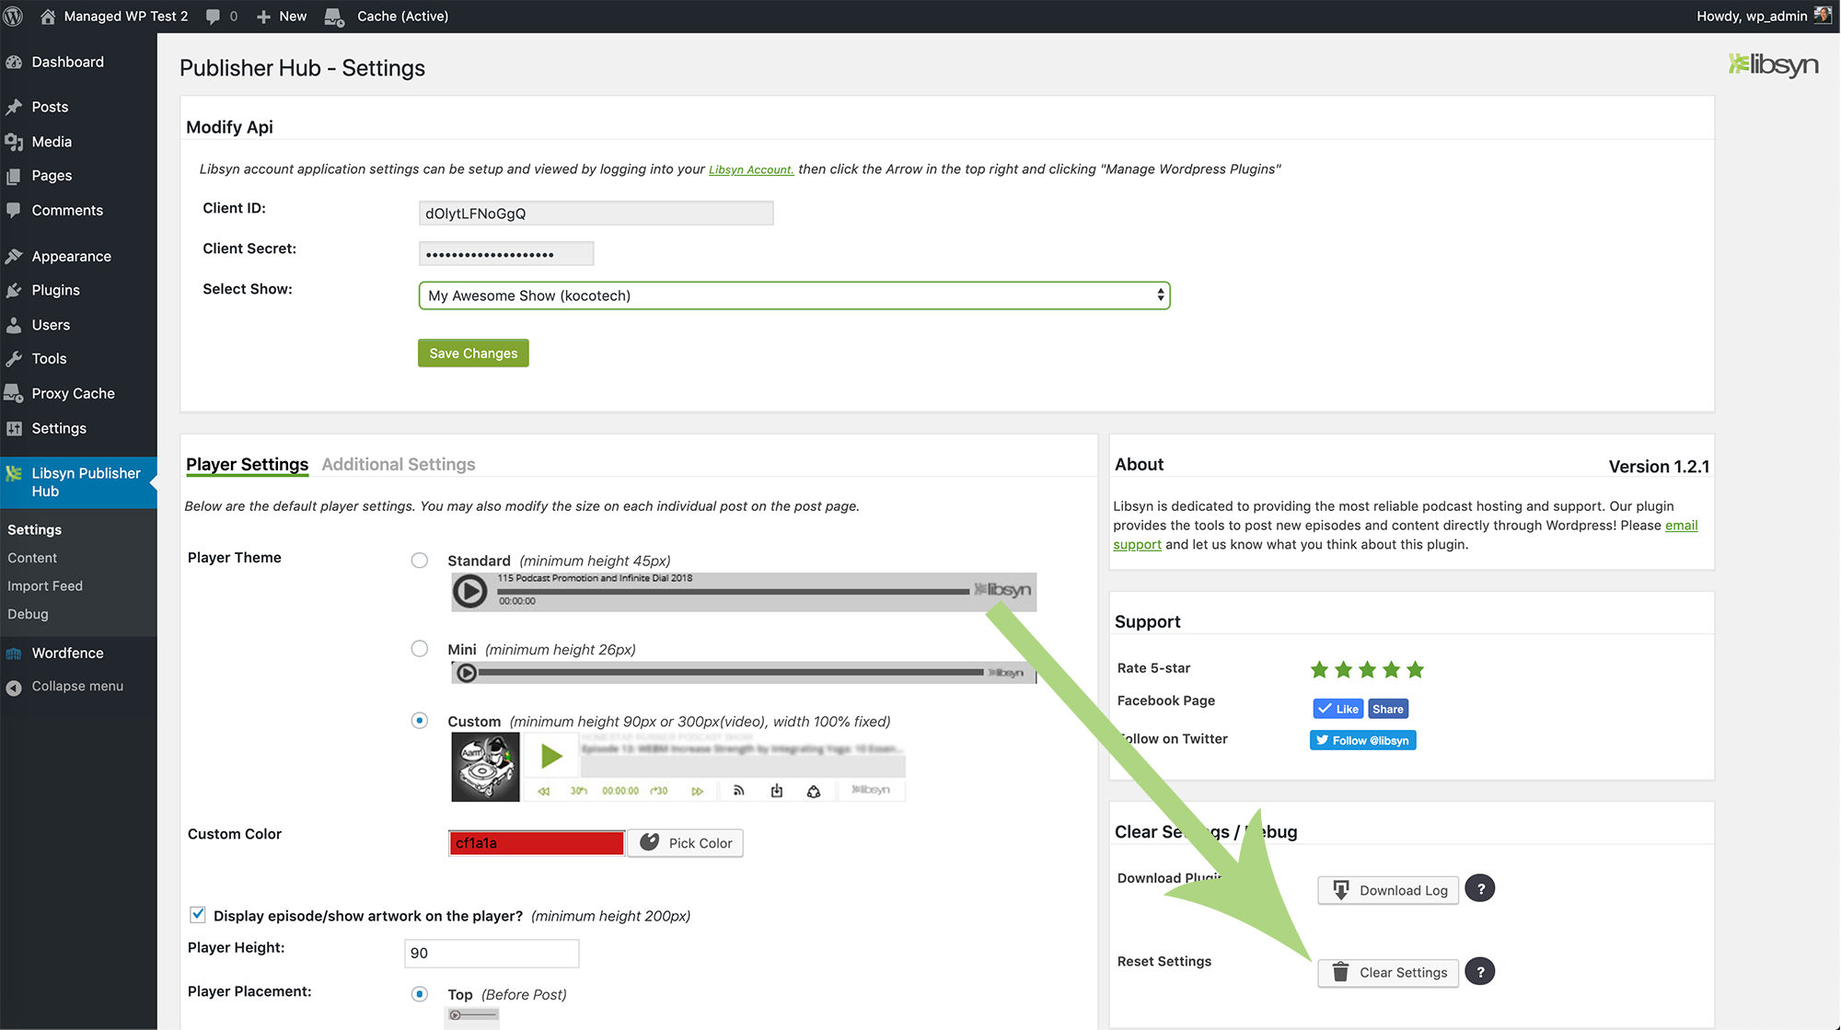Open the Import Feed submenu item
Viewport: 1841px width, 1030px height.
coord(45,585)
